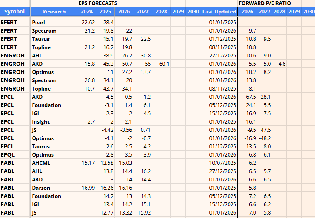Viewport: 315px width, 218px height.
Task: Click the FORWARD P/E RATIO heading
Action: 265,3
